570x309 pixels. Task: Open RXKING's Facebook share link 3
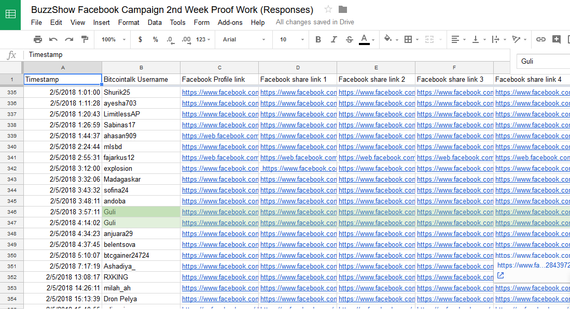[x=455, y=277]
